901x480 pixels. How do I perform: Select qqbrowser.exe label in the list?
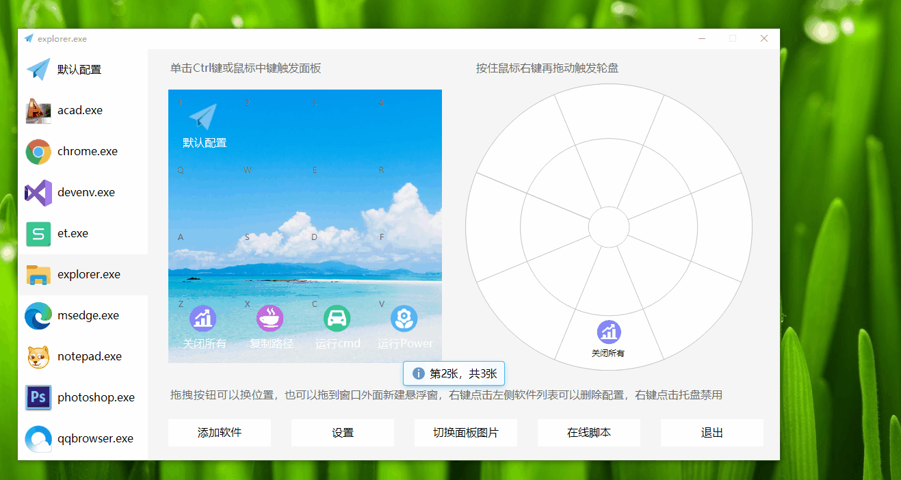96,438
